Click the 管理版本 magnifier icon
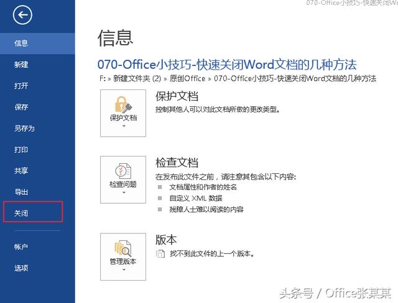The image size is (398, 303). (x=123, y=248)
